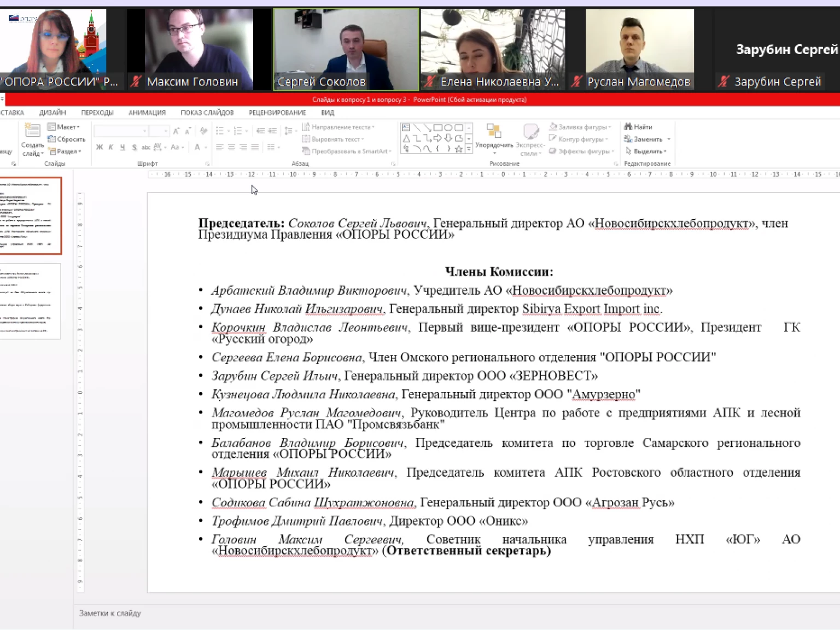The image size is (840, 630).
Task: Expand the shapes gallery with the More button
Action: (469, 149)
